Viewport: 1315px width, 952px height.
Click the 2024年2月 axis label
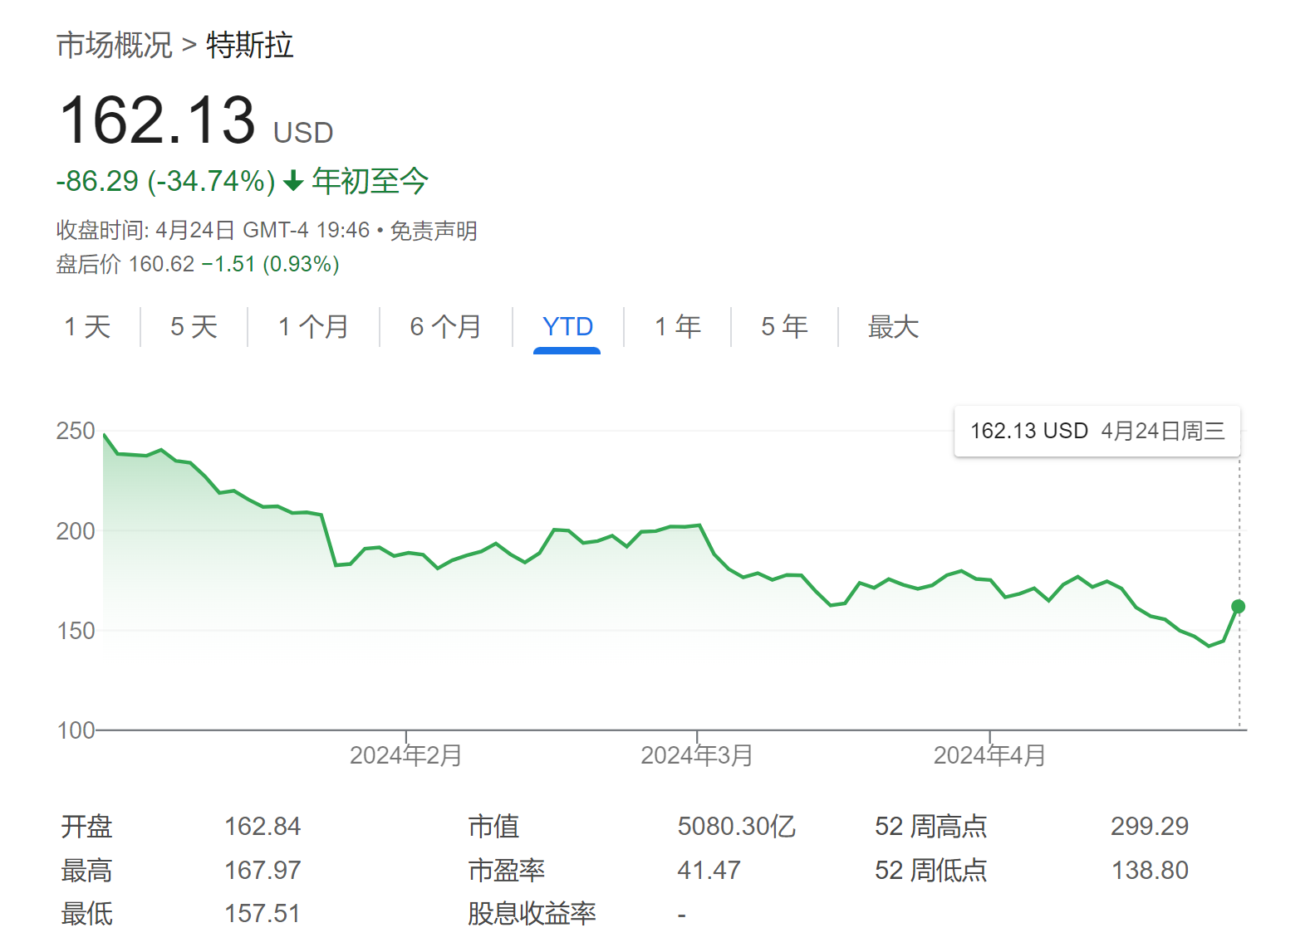pos(405,755)
